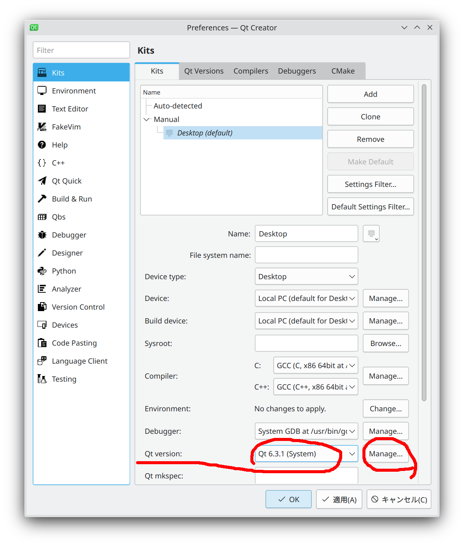Browse for the Sysroot path
The height and width of the screenshot is (546, 464).
[386, 343]
